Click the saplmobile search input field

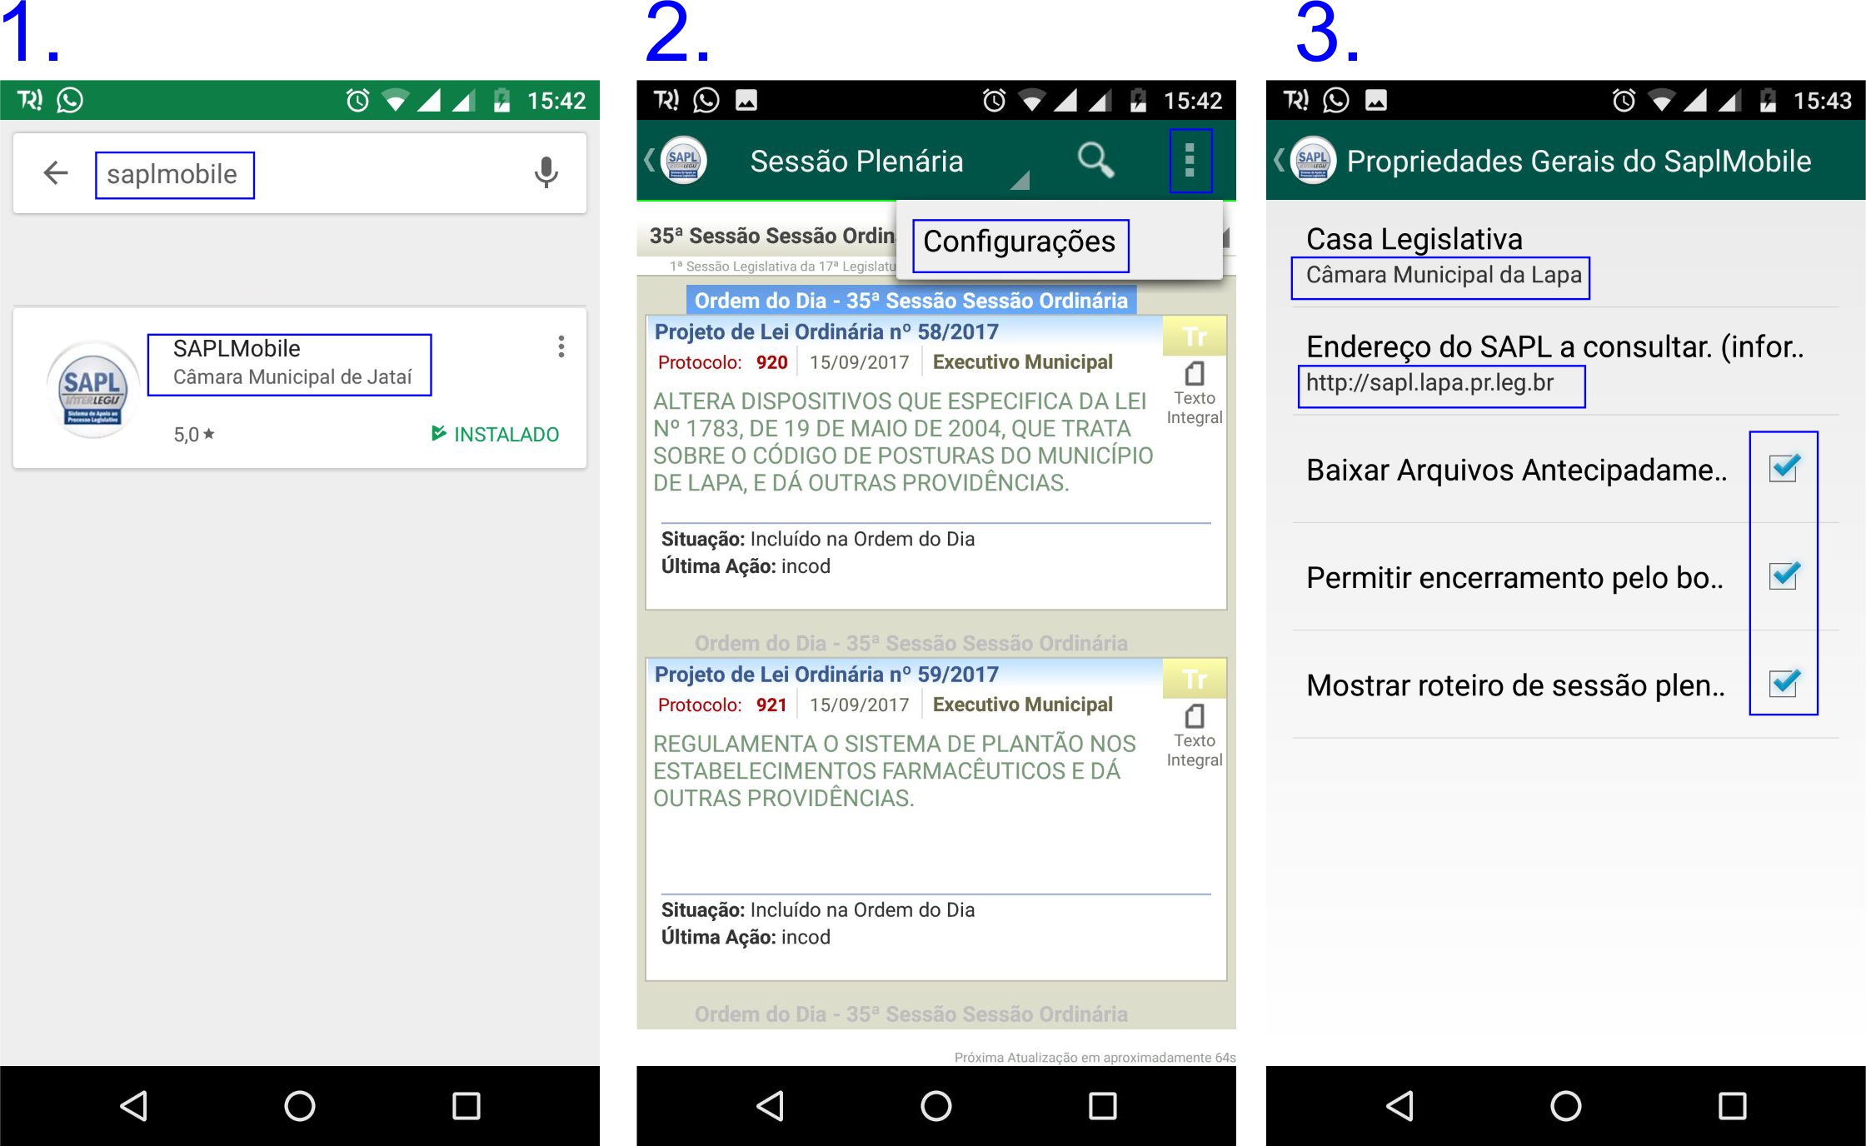[173, 175]
